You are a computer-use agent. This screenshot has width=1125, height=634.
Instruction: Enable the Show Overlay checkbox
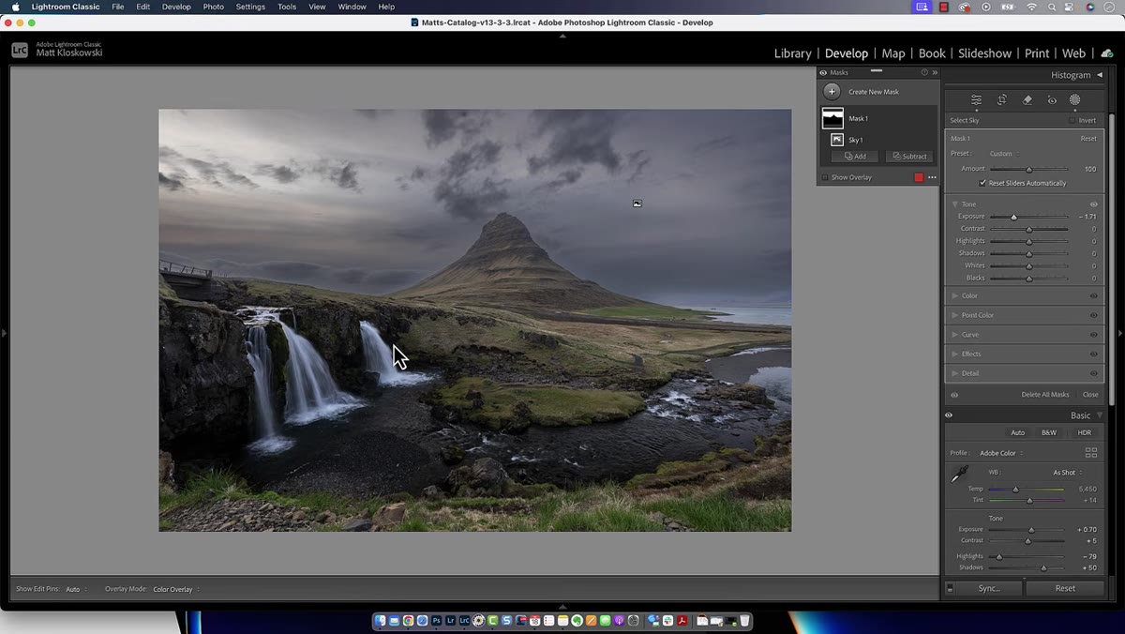[825, 177]
